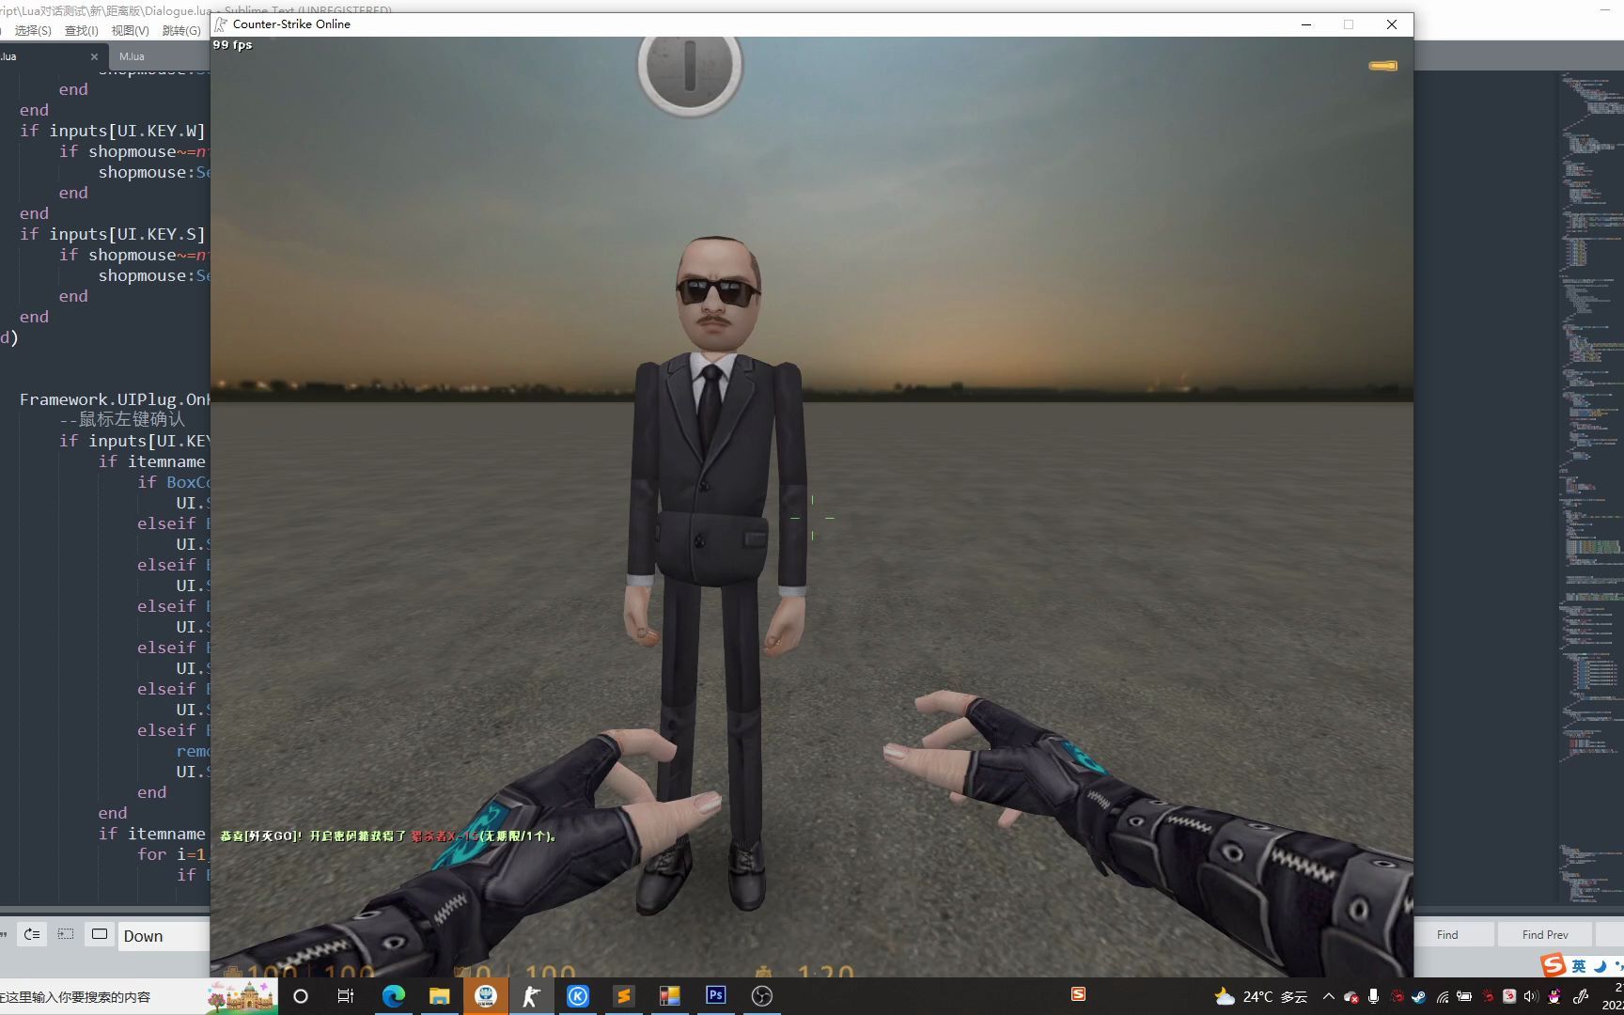1624x1015 pixels.
Task: Close the Counter-Strike Online window
Action: (1392, 24)
